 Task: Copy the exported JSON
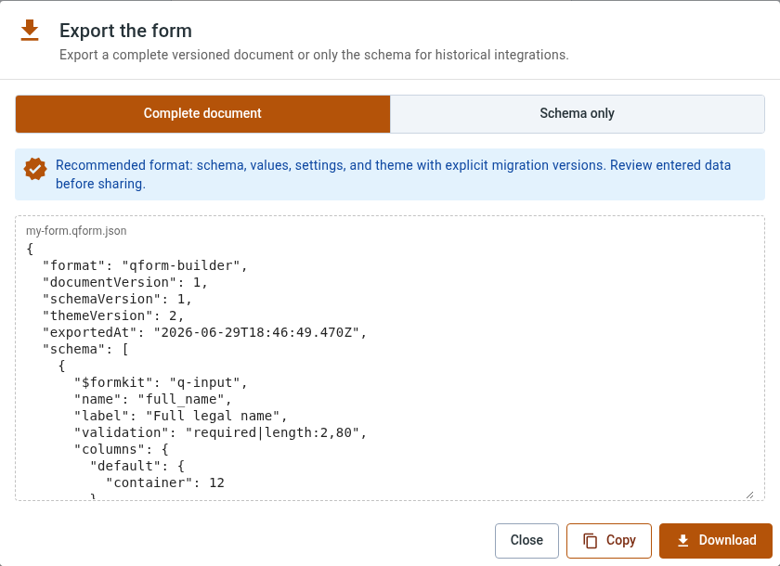tap(609, 541)
